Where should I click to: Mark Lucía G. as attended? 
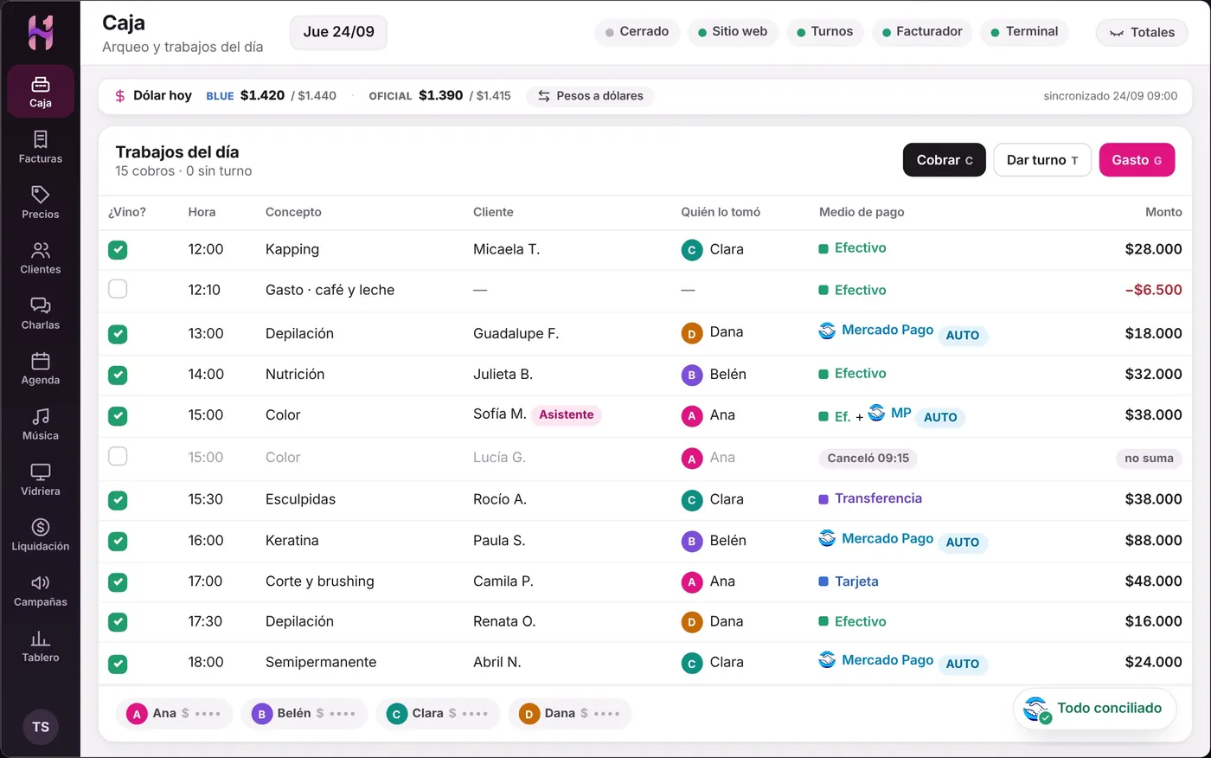pos(118,456)
